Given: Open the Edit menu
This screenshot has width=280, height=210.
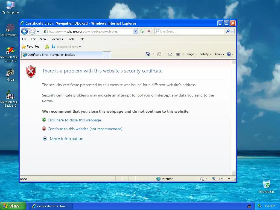Looking at the screenshot, I should point(33,39).
